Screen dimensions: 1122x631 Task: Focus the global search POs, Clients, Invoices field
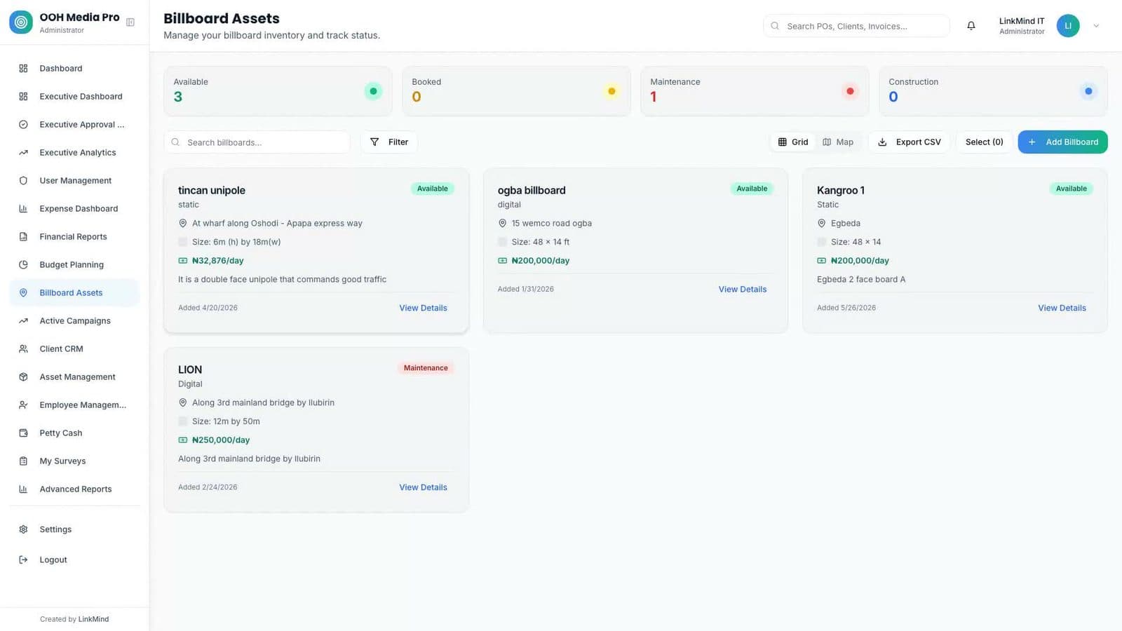tap(856, 26)
